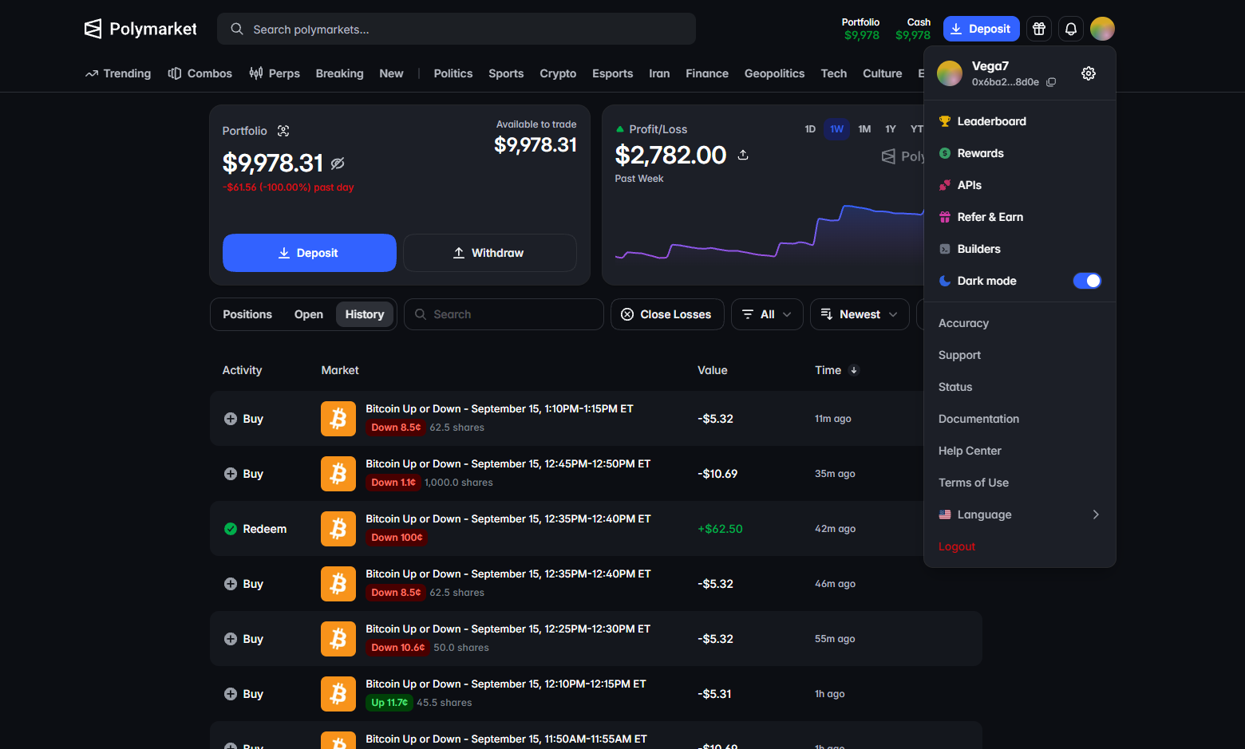Open the gift rewards icon in header
This screenshot has height=749, width=1245.
click(1038, 29)
